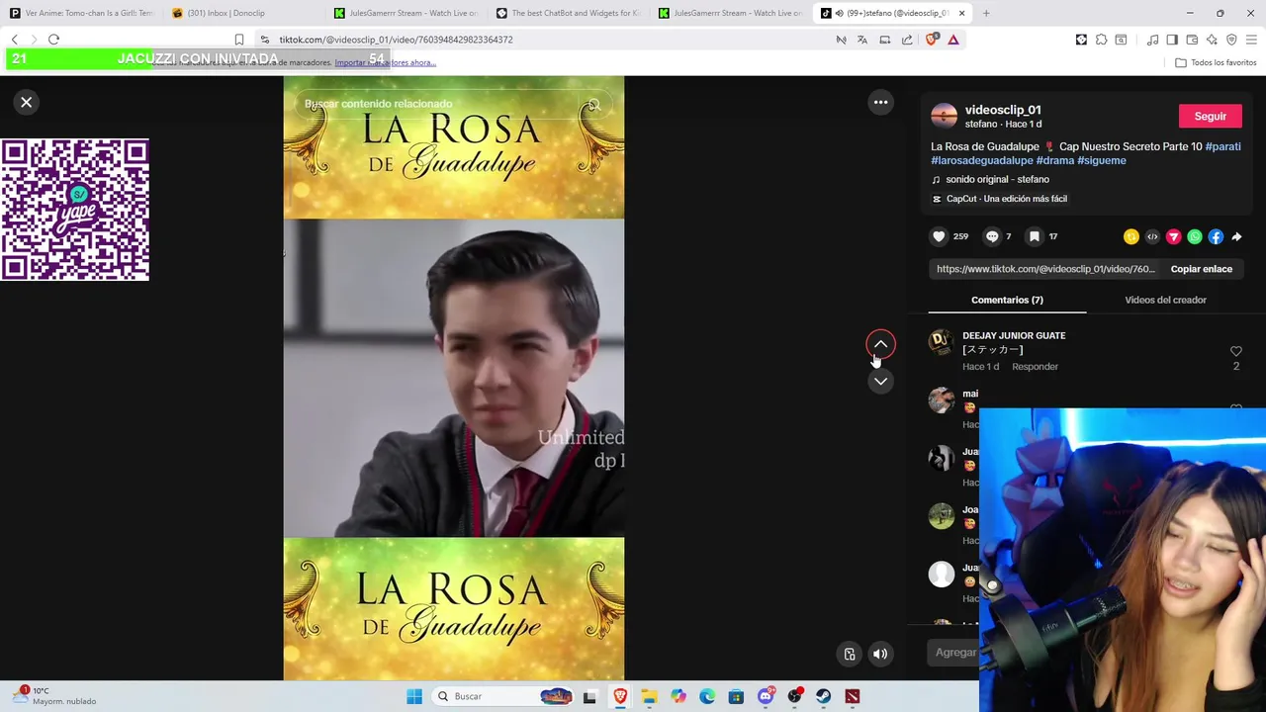Repost the video using yellow repost icon
This screenshot has height=712, width=1266.
(1131, 236)
